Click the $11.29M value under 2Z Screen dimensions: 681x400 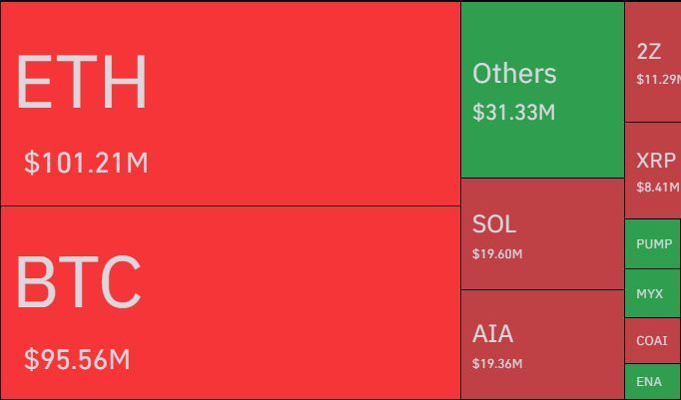pos(658,80)
